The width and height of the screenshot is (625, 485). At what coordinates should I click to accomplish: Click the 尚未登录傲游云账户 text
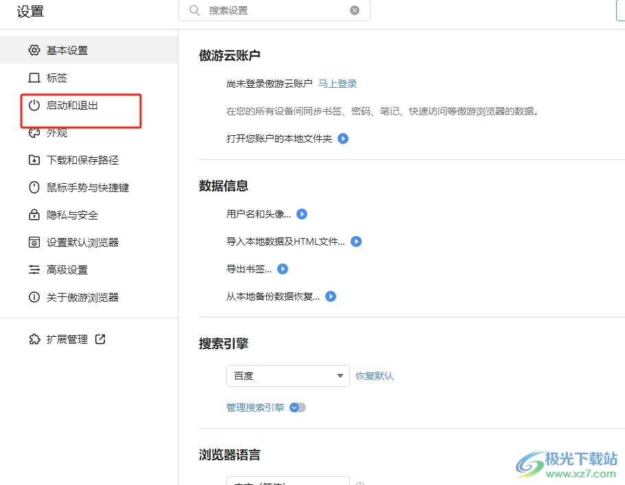point(269,84)
